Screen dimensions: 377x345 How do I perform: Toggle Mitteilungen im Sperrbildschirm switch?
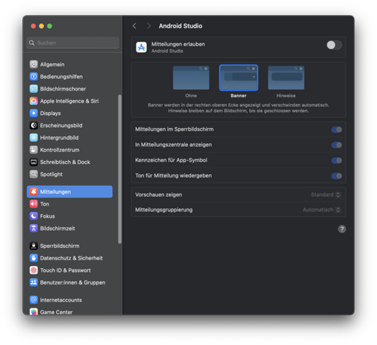337,129
